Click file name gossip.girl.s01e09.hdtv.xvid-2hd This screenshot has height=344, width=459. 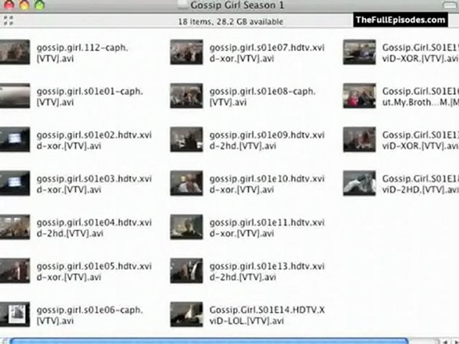tap(267, 140)
